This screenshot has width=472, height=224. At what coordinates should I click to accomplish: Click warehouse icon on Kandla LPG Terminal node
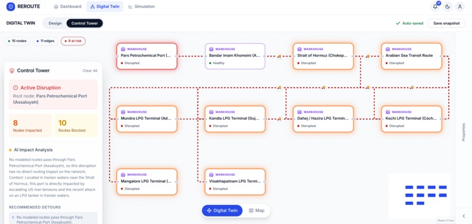pos(211,112)
